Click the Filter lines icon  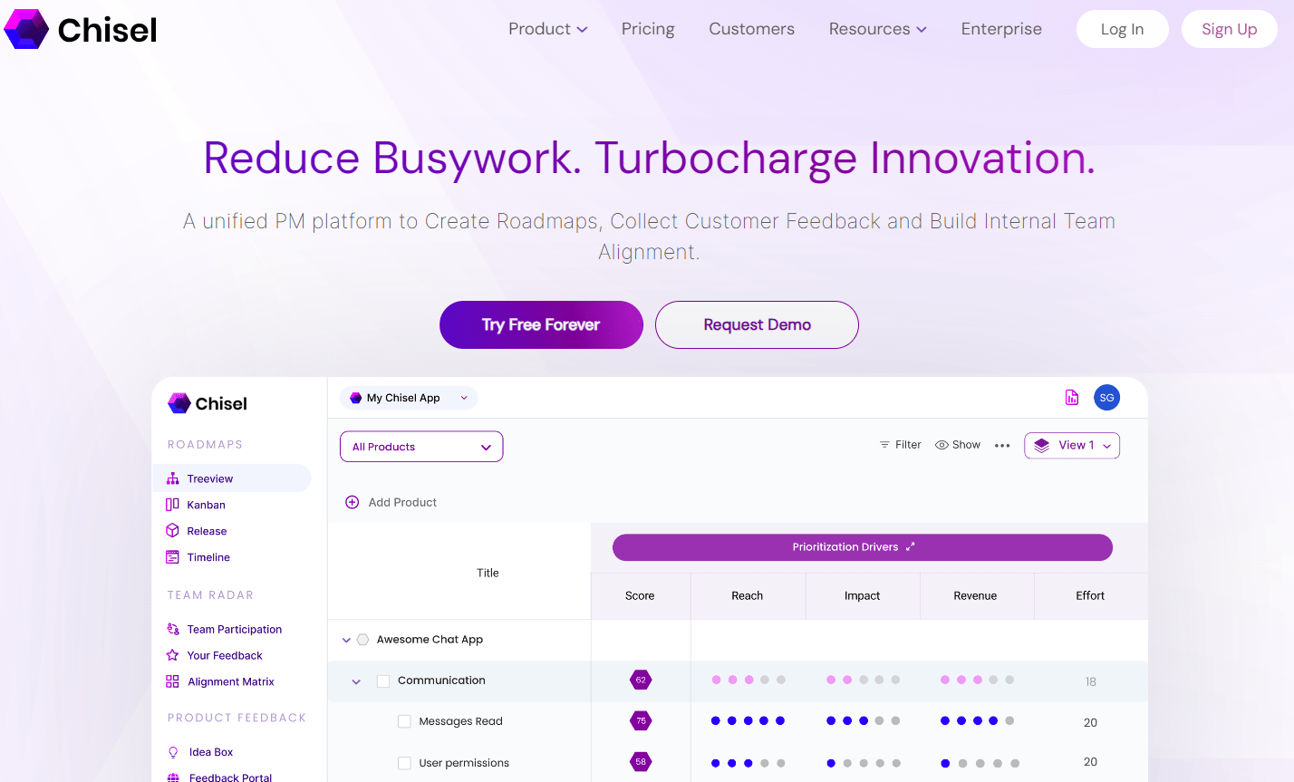(x=884, y=445)
